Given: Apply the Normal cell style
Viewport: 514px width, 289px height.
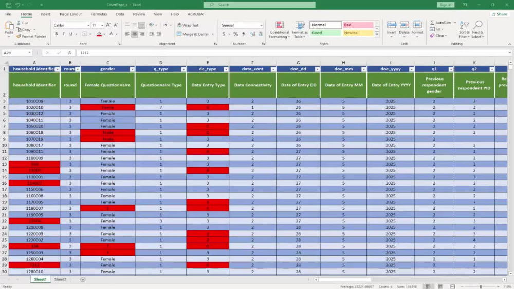Looking at the screenshot, I should pyautogui.click(x=325, y=25).
